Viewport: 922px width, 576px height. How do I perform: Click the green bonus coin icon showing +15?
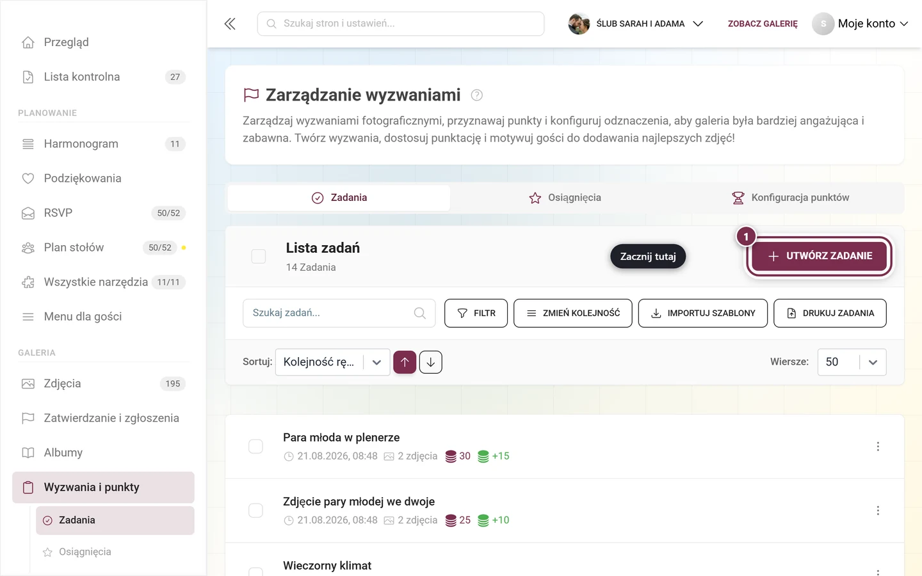pyautogui.click(x=483, y=456)
